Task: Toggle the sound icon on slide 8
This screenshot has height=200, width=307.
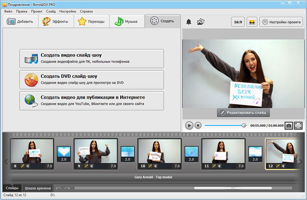Action: [28, 166]
